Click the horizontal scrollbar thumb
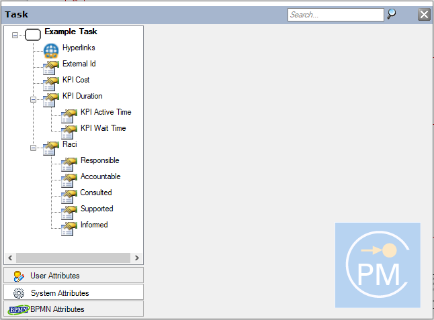434x320 pixels. 73,258
